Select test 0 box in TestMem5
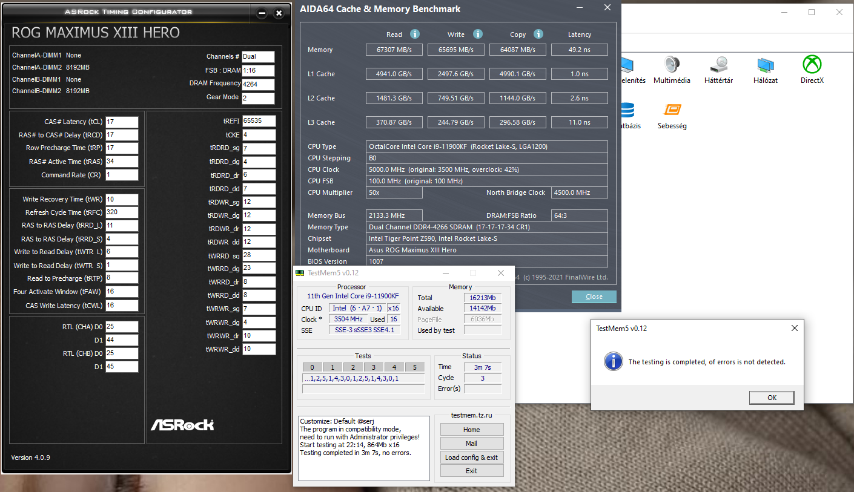This screenshot has height=492, width=854. pos(312,367)
